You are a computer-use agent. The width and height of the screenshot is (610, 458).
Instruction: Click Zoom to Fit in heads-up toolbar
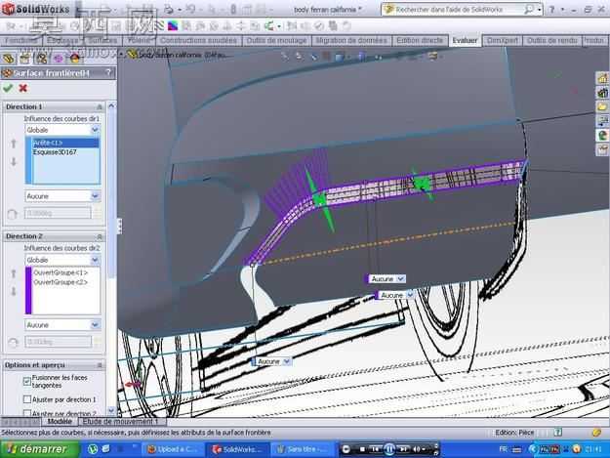(x=285, y=57)
